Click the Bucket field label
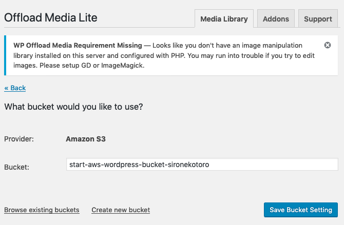This screenshot has width=344, height=225. [x=16, y=167]
